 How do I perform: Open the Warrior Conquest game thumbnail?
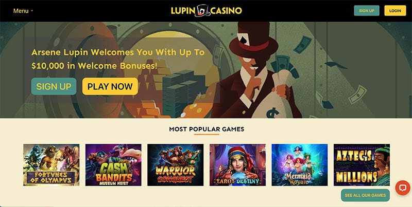coord(175,165)
